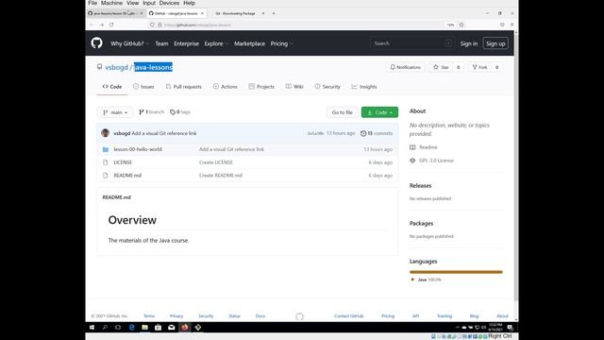This screenshot has width=604, height=340.
Task: Focus the GitHub search field
Action: click(412, 43)
